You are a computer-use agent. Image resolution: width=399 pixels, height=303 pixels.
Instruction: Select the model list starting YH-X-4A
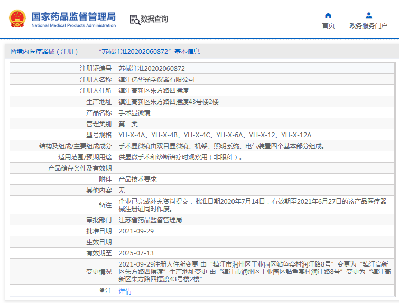215,135
